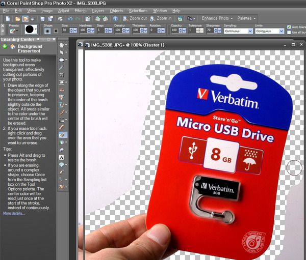
Task: Click the Zoom out button
Action: coord(135,18)
